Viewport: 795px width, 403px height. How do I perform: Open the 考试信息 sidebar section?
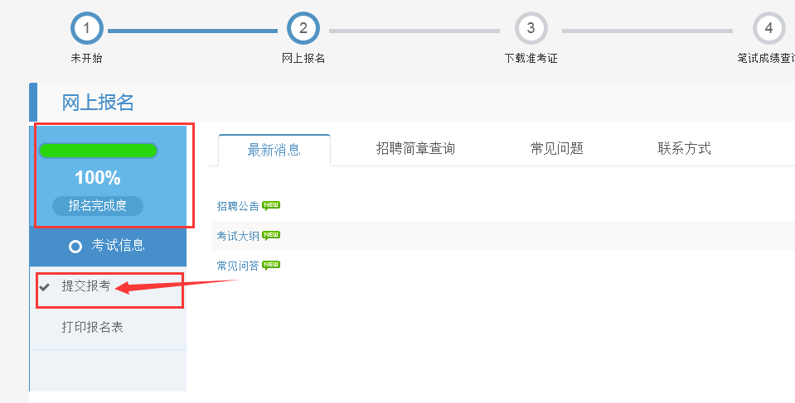(108, 247)
